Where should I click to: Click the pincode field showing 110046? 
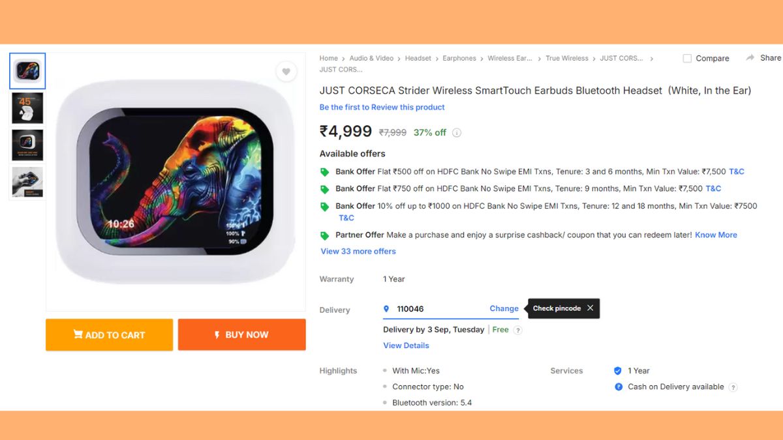pyautogui.click(x=431, y=309)
